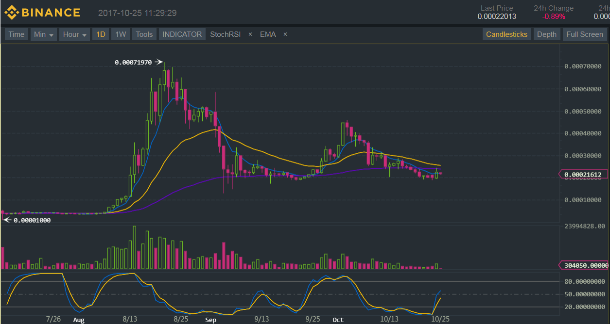The height and width of the screenshot is (324, 610).
Task: Switch to the 1W interval
Action: point(120,34)
